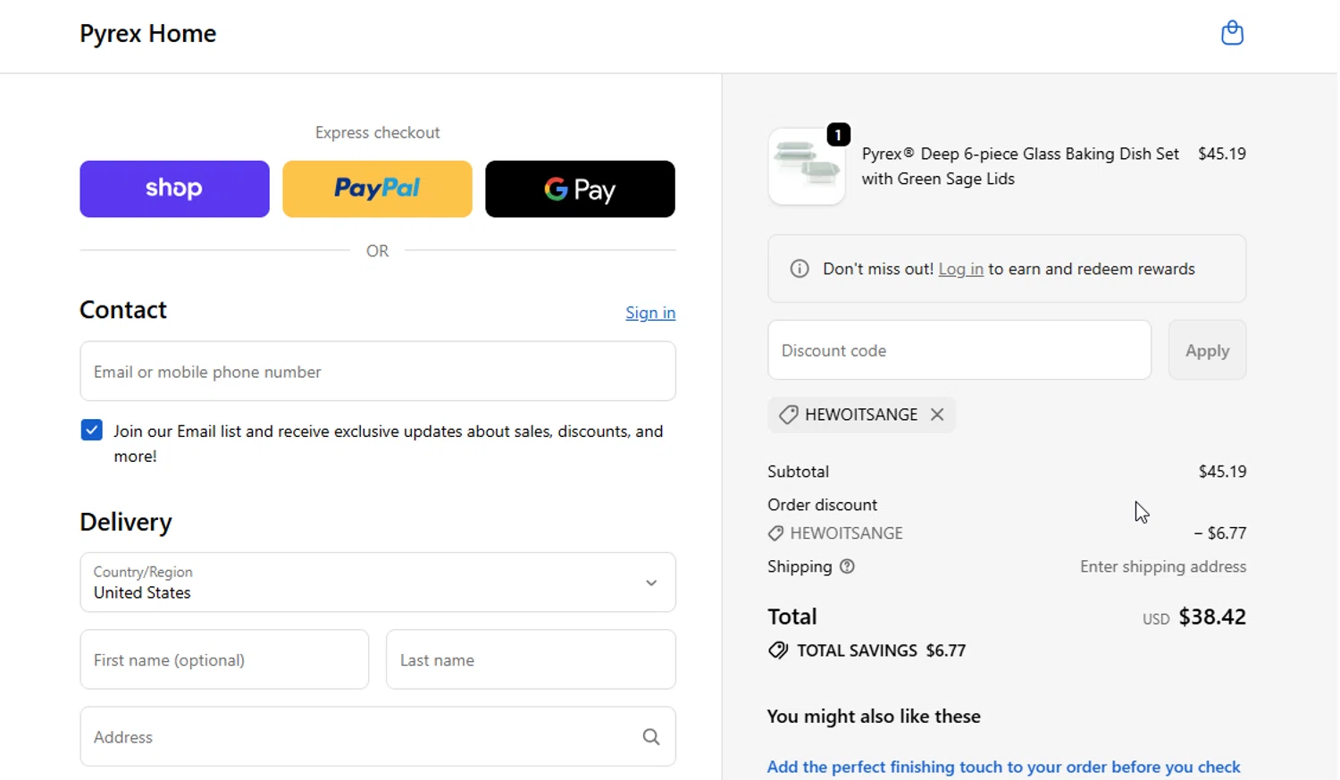Viewport: 1340px width, 780px height.
Task: Uncheck the Join our Email list checkbox
Action: point(91,431)
